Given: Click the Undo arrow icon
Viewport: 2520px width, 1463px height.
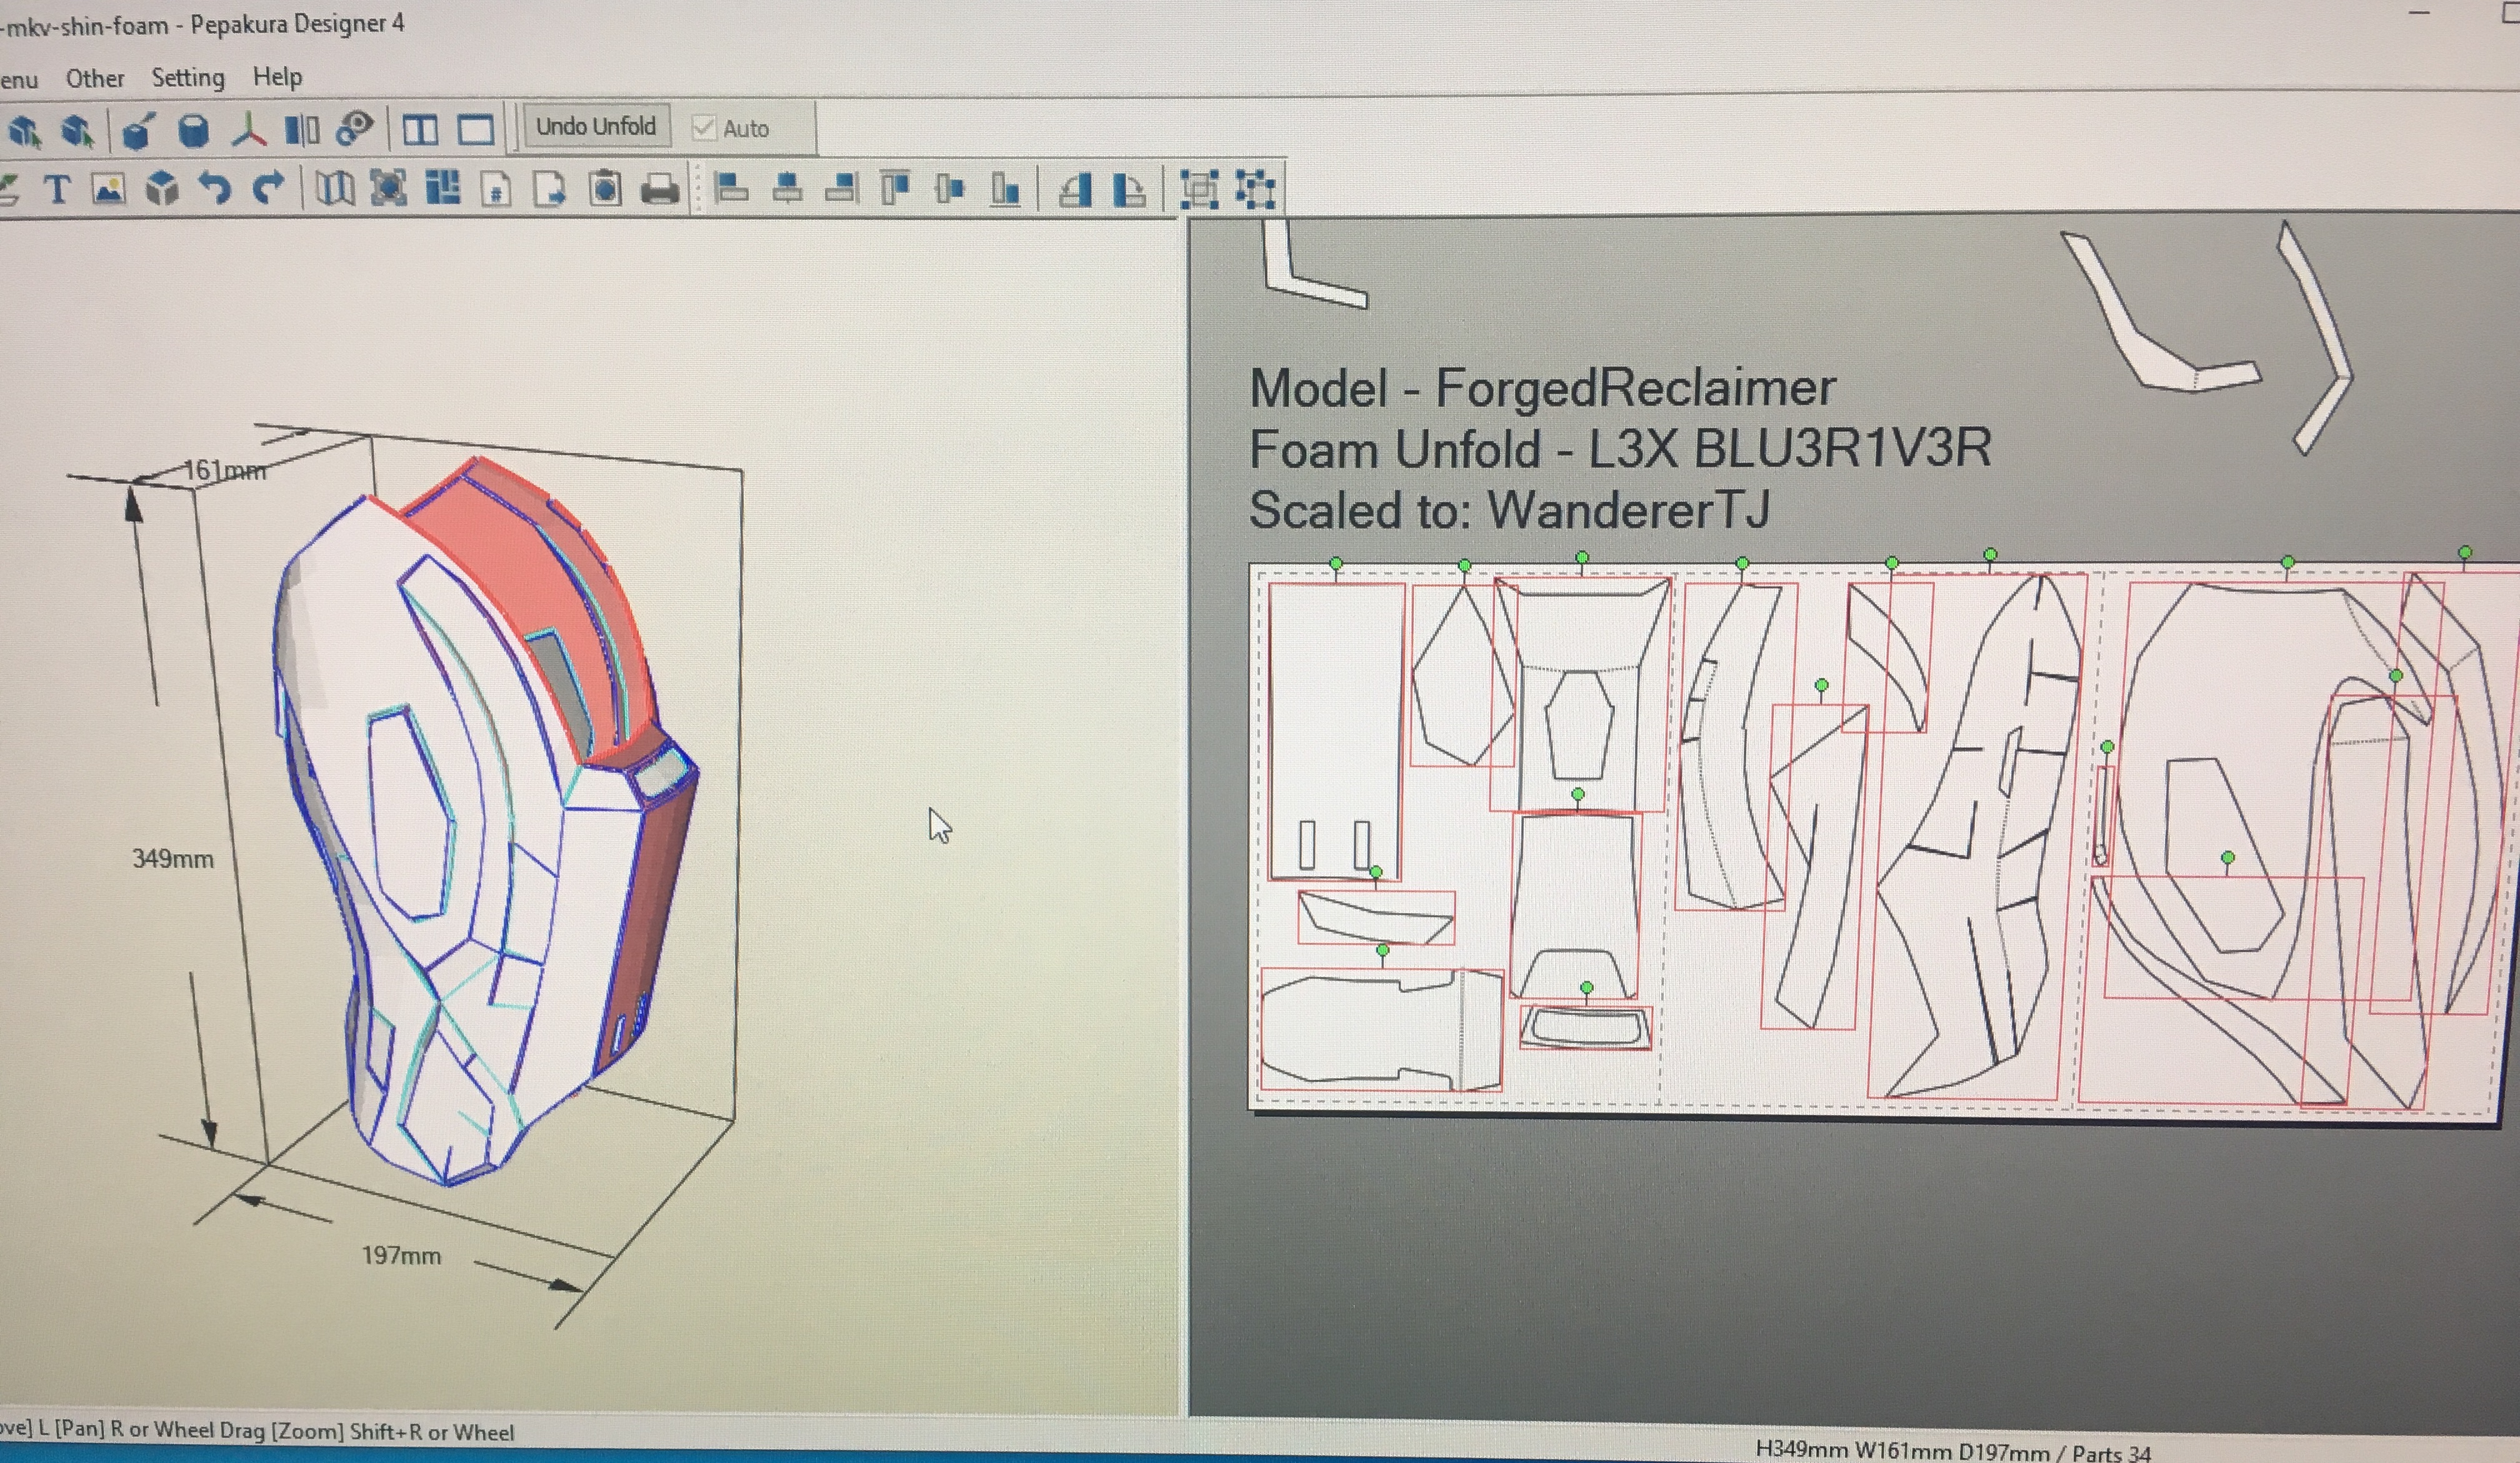Looking at the screenshot, I should (214, 188).
